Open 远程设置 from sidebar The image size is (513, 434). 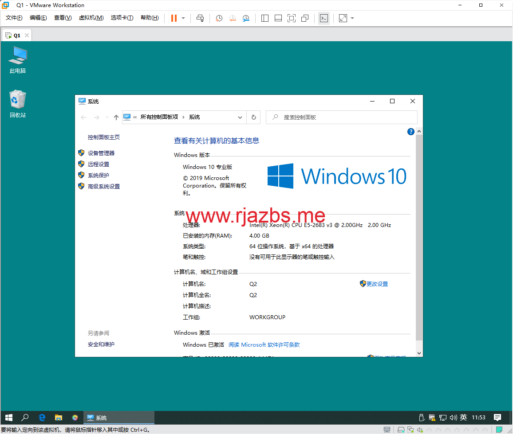[99, 164]
